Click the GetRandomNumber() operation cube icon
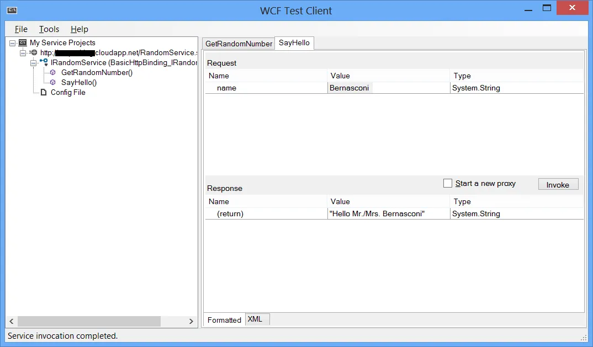 click(53, 72)
